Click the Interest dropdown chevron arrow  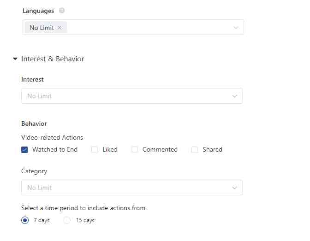[x=235, y=96]
